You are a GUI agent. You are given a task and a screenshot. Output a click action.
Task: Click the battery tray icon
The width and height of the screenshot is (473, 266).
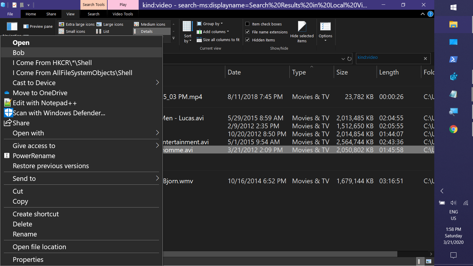[x=442, y=203]
